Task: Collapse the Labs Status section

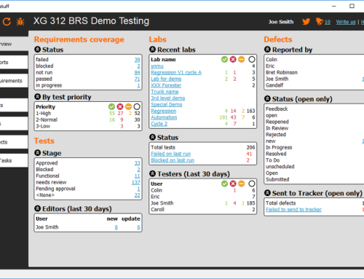Action: click(152, 137)
